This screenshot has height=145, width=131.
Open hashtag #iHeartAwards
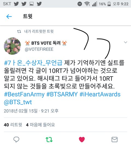coord(100,94)
